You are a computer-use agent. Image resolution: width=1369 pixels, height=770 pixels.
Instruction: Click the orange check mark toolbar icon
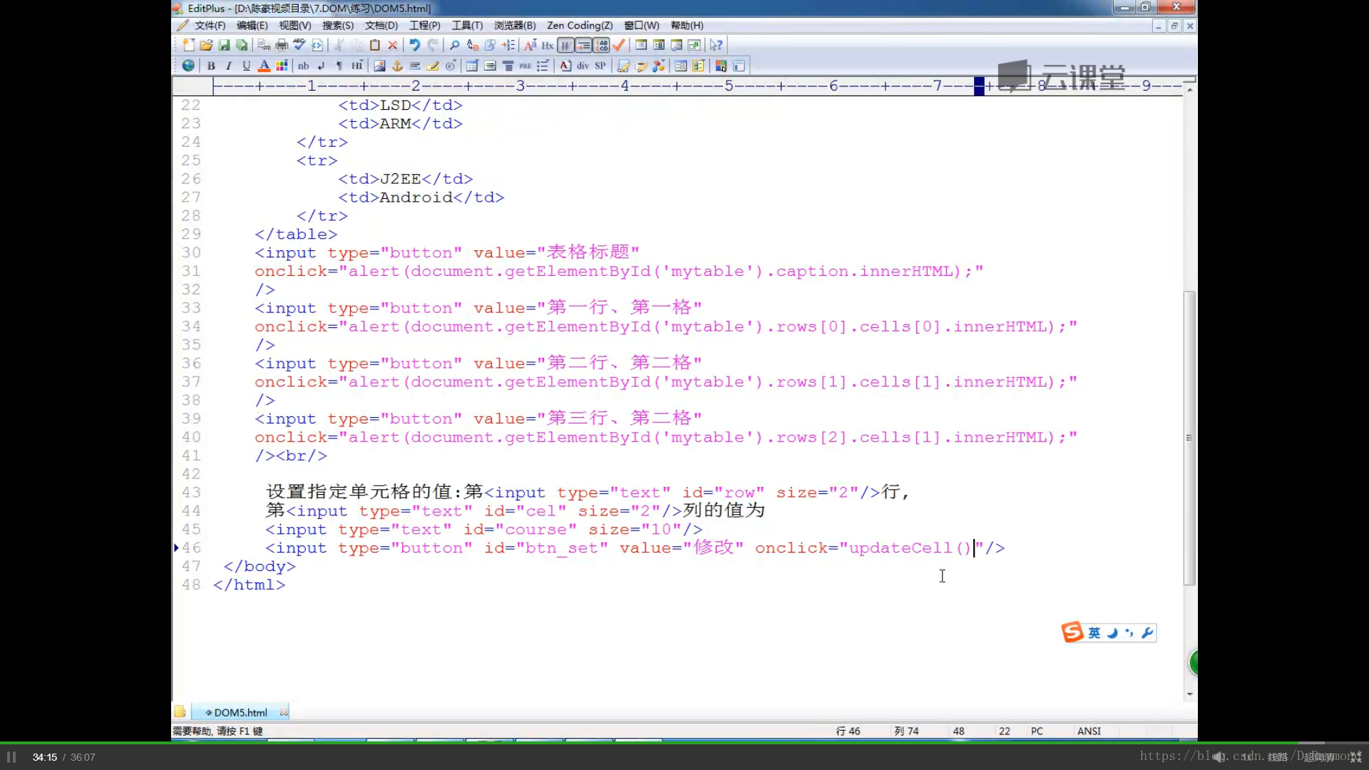619,45
